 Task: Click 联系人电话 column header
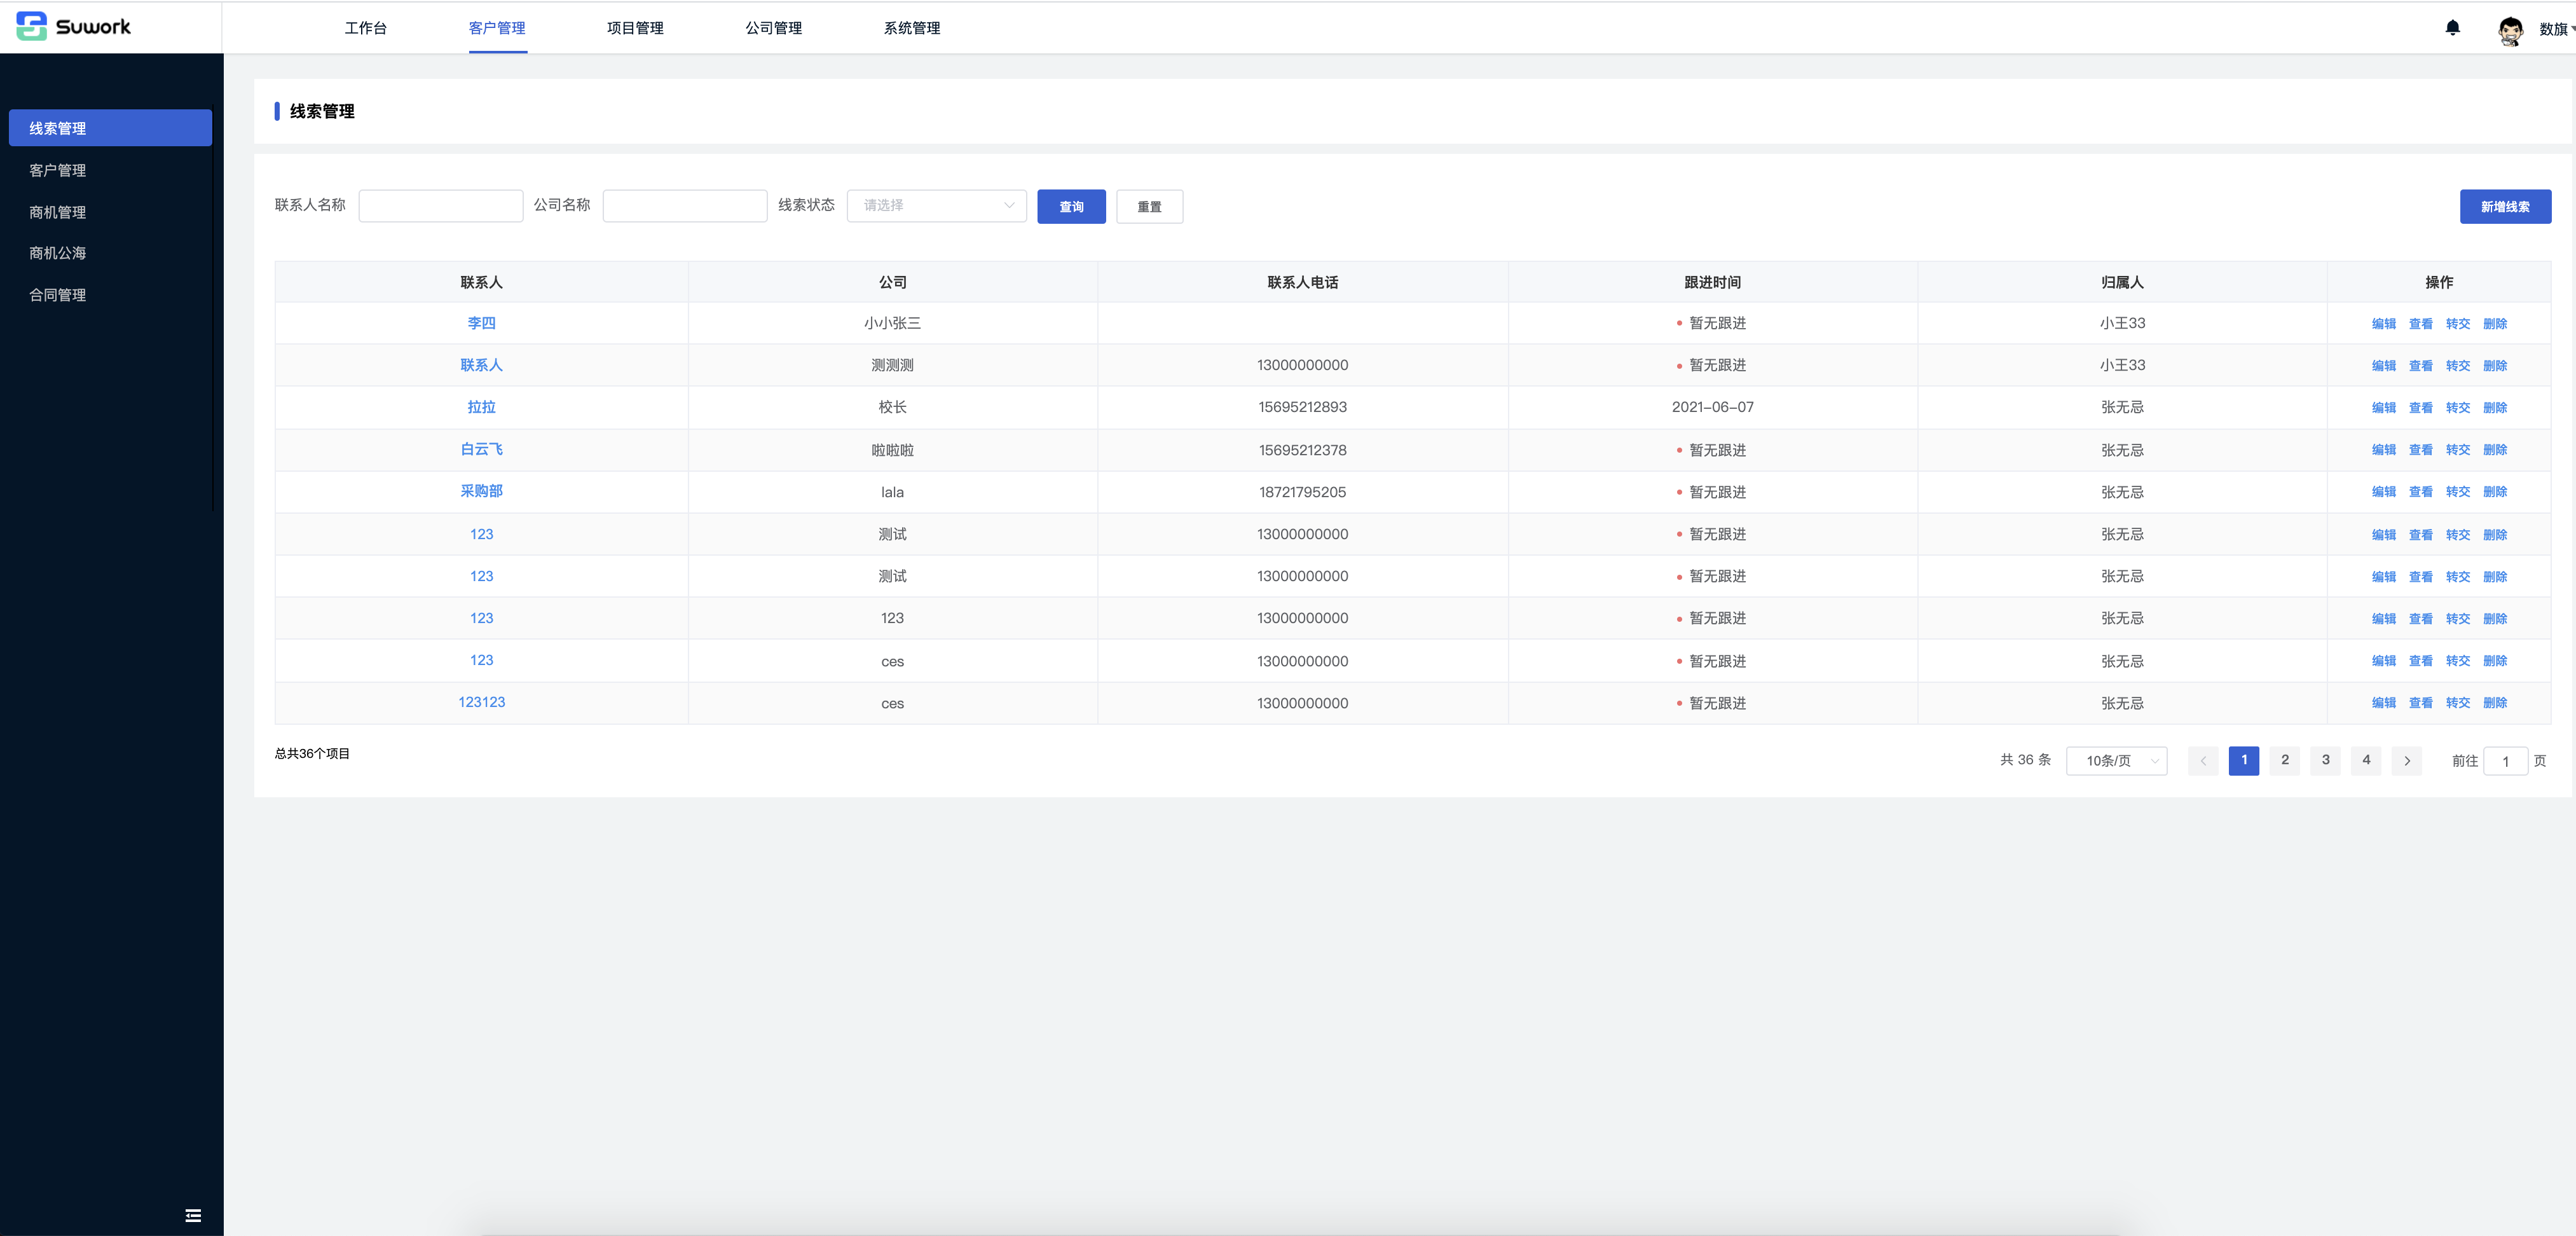click(1302, 282)
